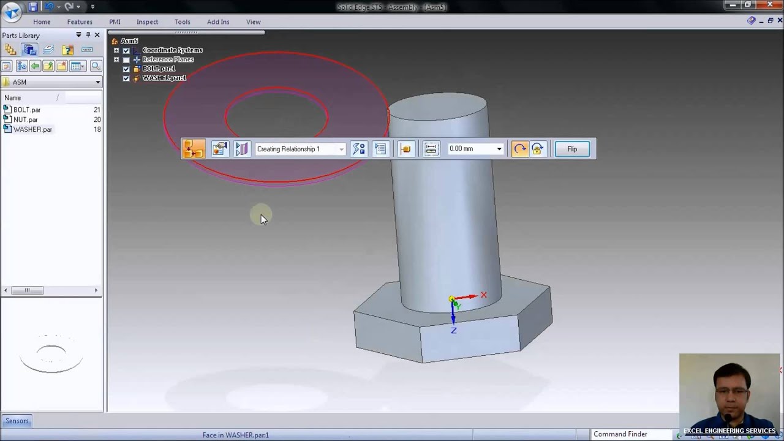Click the Flip button

(x=572, y=149)
